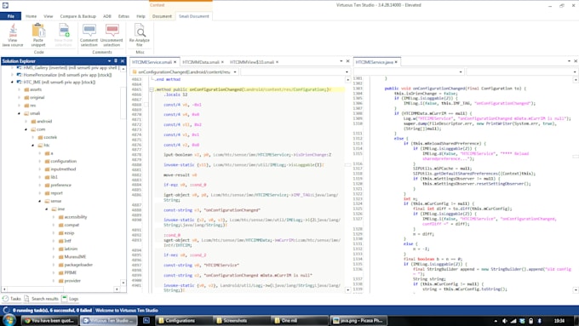Viewport: 579px width, 326px height.
Task: Click the smali editor vertical scrollbar
Action: [347, 185]
